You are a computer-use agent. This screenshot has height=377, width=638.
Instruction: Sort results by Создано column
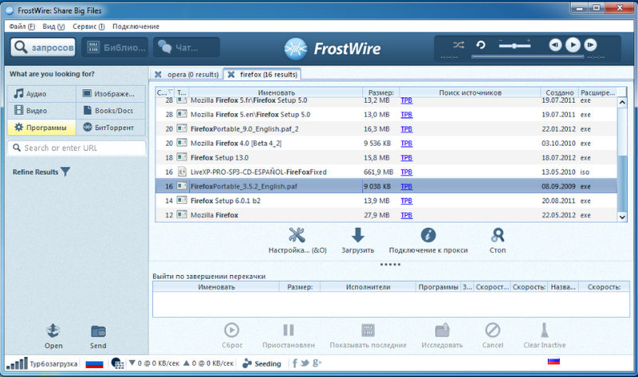[x=560, y=92]
